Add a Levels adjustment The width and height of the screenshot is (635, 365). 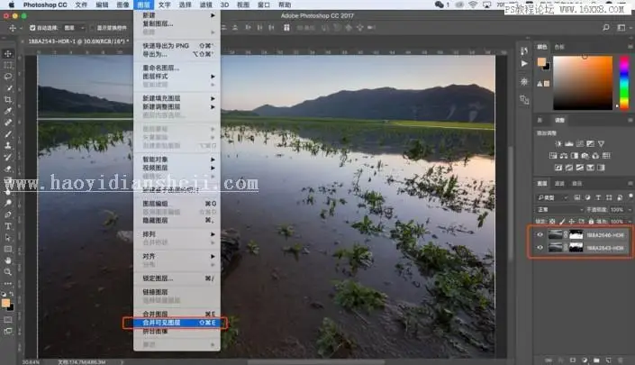(569, 144)
